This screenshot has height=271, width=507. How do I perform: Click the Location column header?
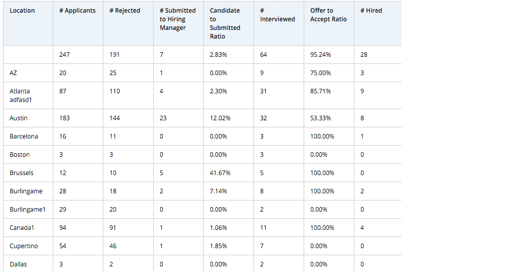point(22,11)
